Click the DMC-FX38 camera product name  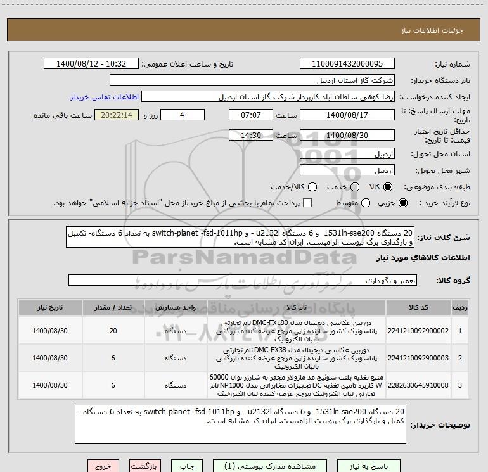point(297,358)
